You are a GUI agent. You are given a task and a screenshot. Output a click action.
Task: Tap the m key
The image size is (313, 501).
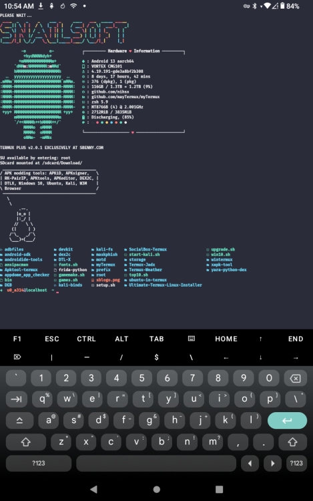[212, 442]
